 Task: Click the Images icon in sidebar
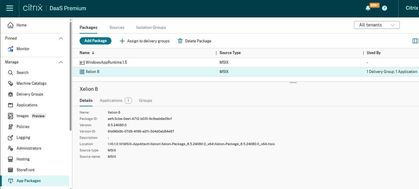10,116
